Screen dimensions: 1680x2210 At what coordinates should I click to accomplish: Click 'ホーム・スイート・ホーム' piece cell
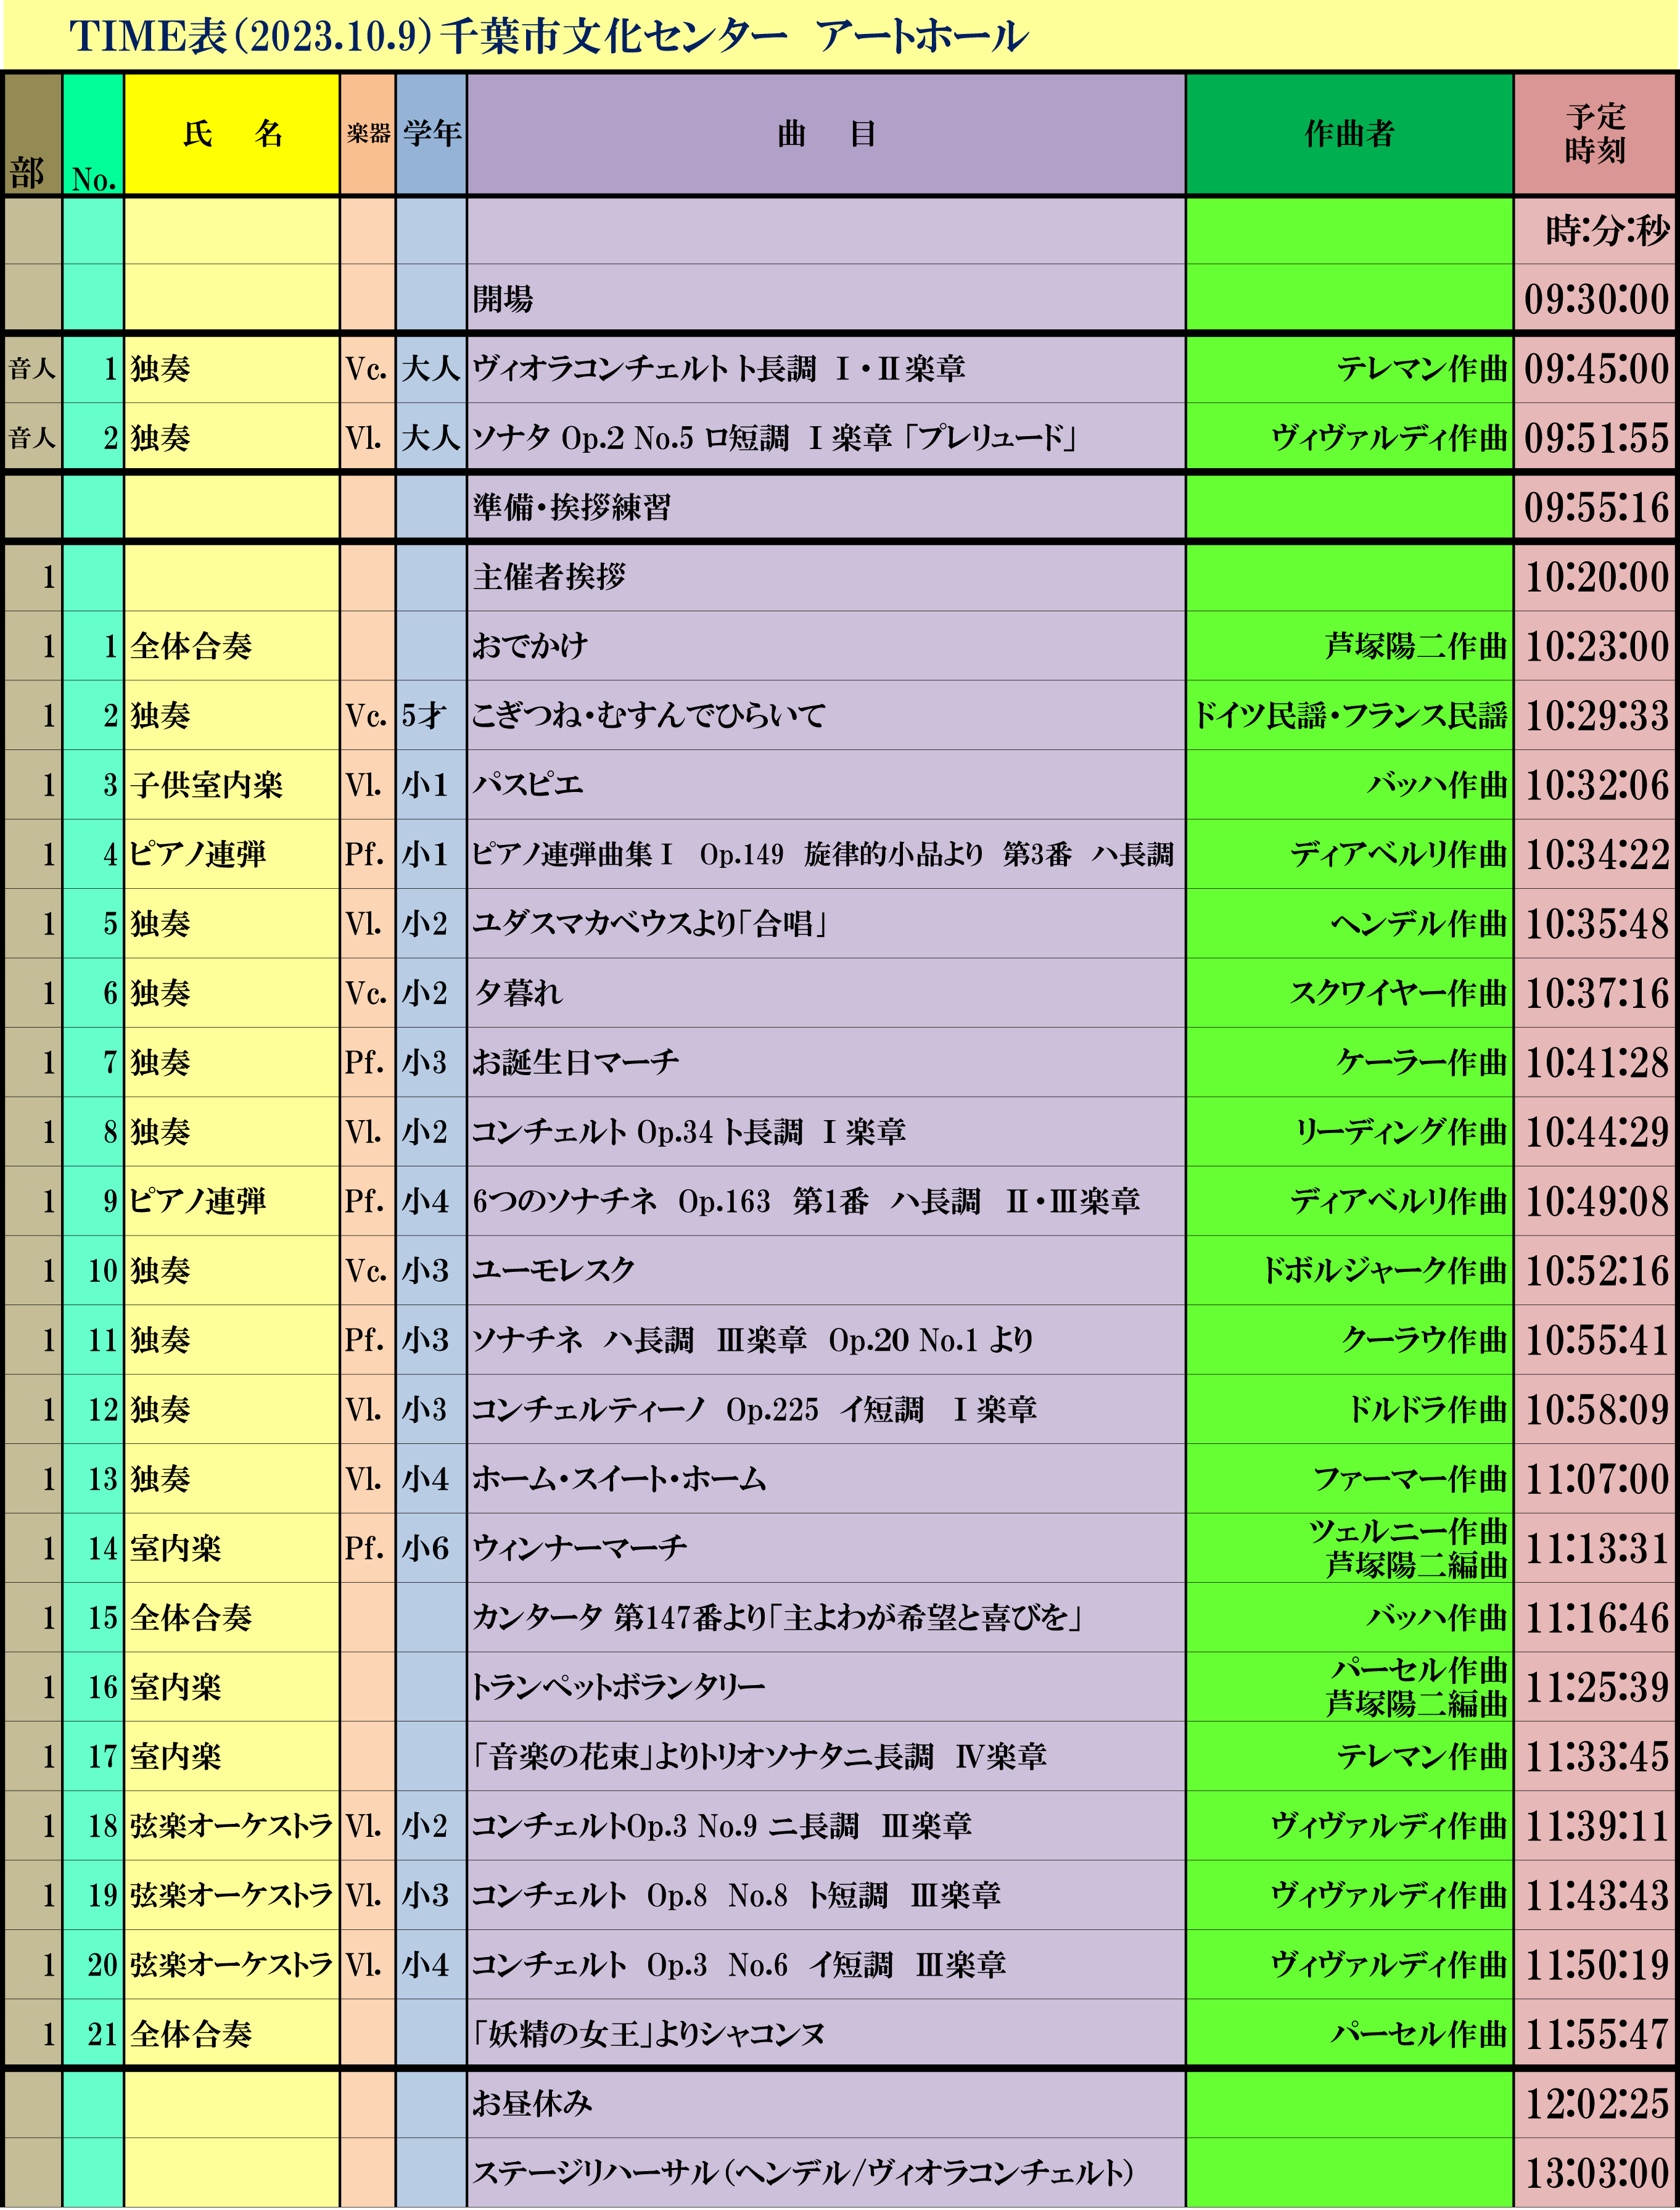826,1478
